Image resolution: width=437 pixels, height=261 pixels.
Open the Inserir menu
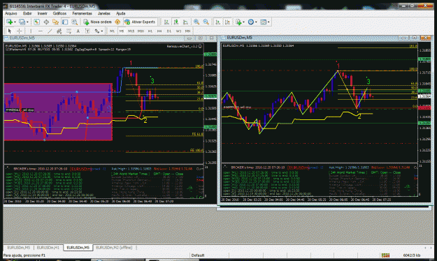[43, 13]
